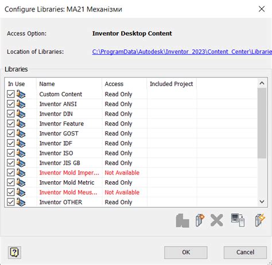Click the Inventor Desktop Content access option text

[x=132, y=33]
